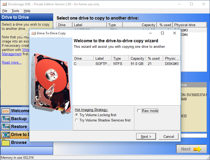Click the Memory in use status bar text
The width and height of the screenshot is (210, 160).
pyautogui.click(x=17, y=158)
